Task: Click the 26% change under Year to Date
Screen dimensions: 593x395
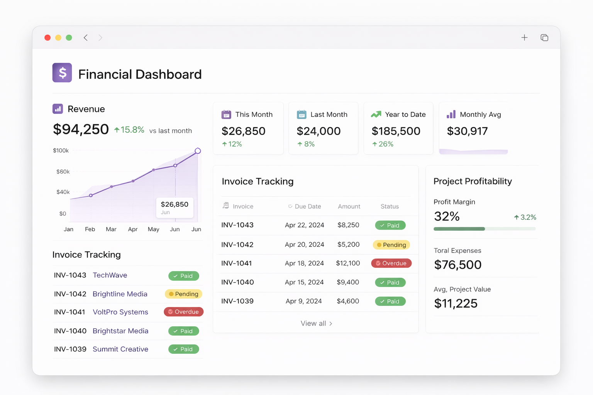Action: [383, 144]
